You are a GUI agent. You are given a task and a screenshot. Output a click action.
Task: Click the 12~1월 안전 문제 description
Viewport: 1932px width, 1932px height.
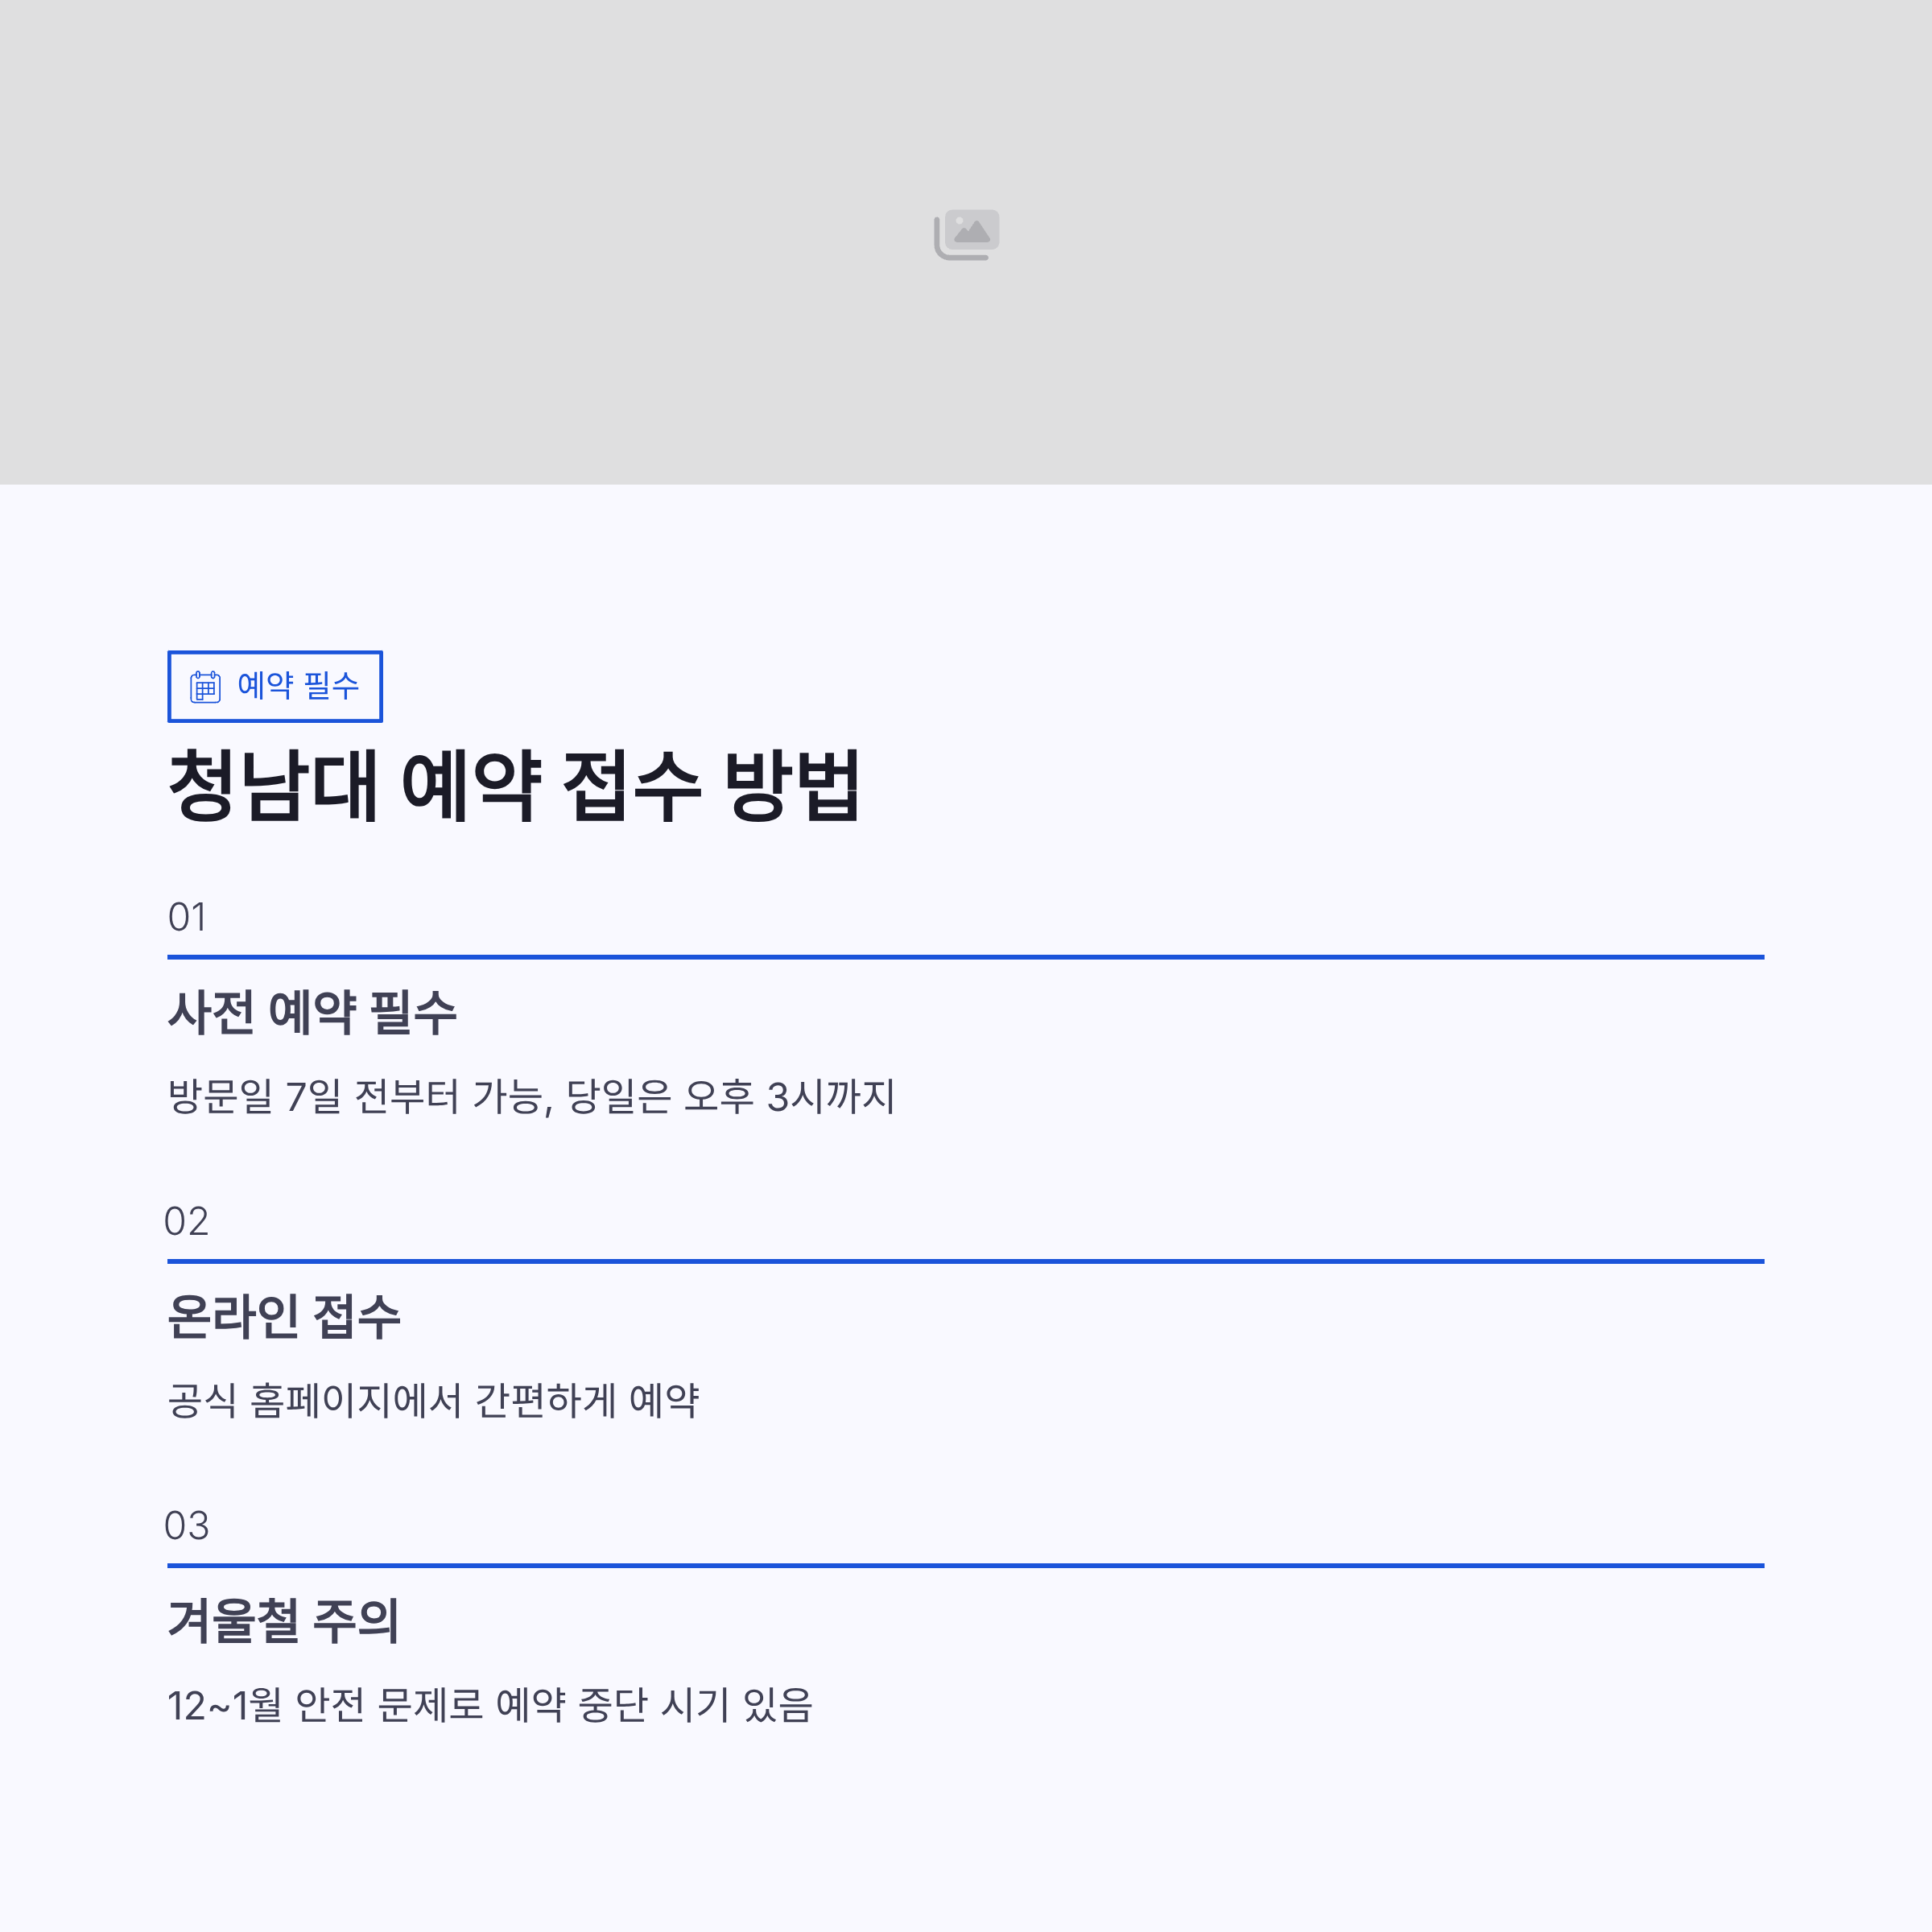(490, 1704)
